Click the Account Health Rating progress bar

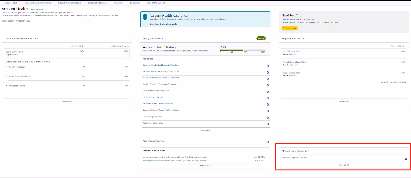click(x=242, y=50)
